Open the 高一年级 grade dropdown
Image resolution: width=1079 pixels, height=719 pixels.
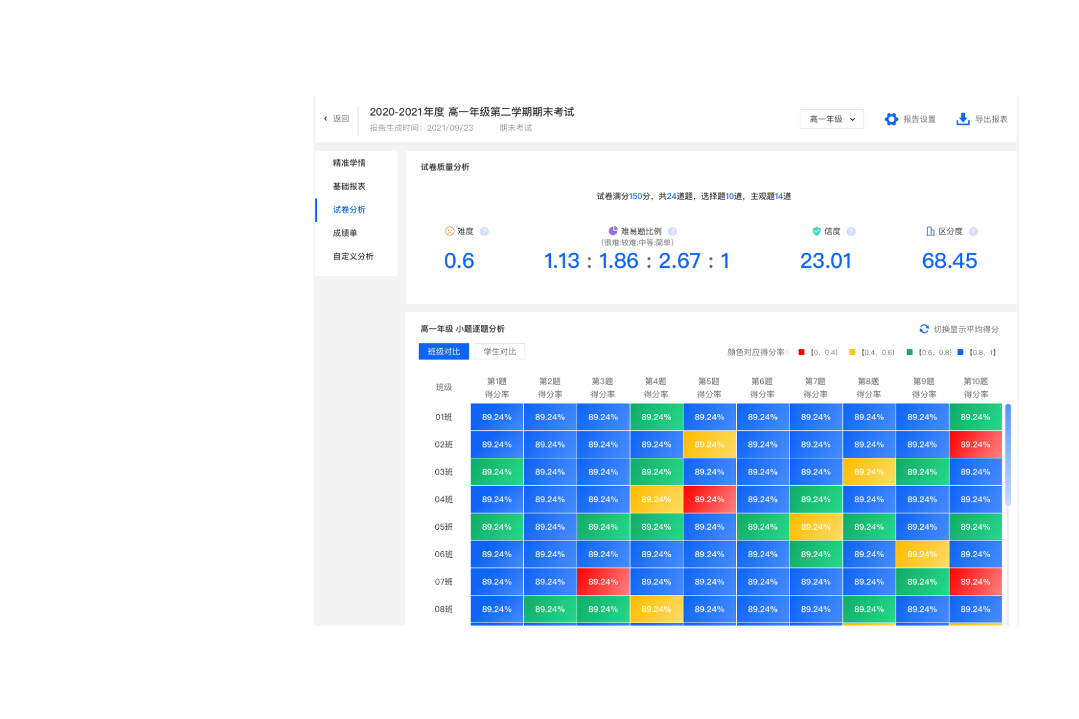(x=831, y=119)
